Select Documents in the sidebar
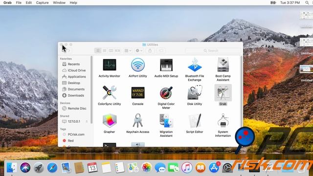The width and height of the screenshot is (313, 176). [x=76, y=89]
